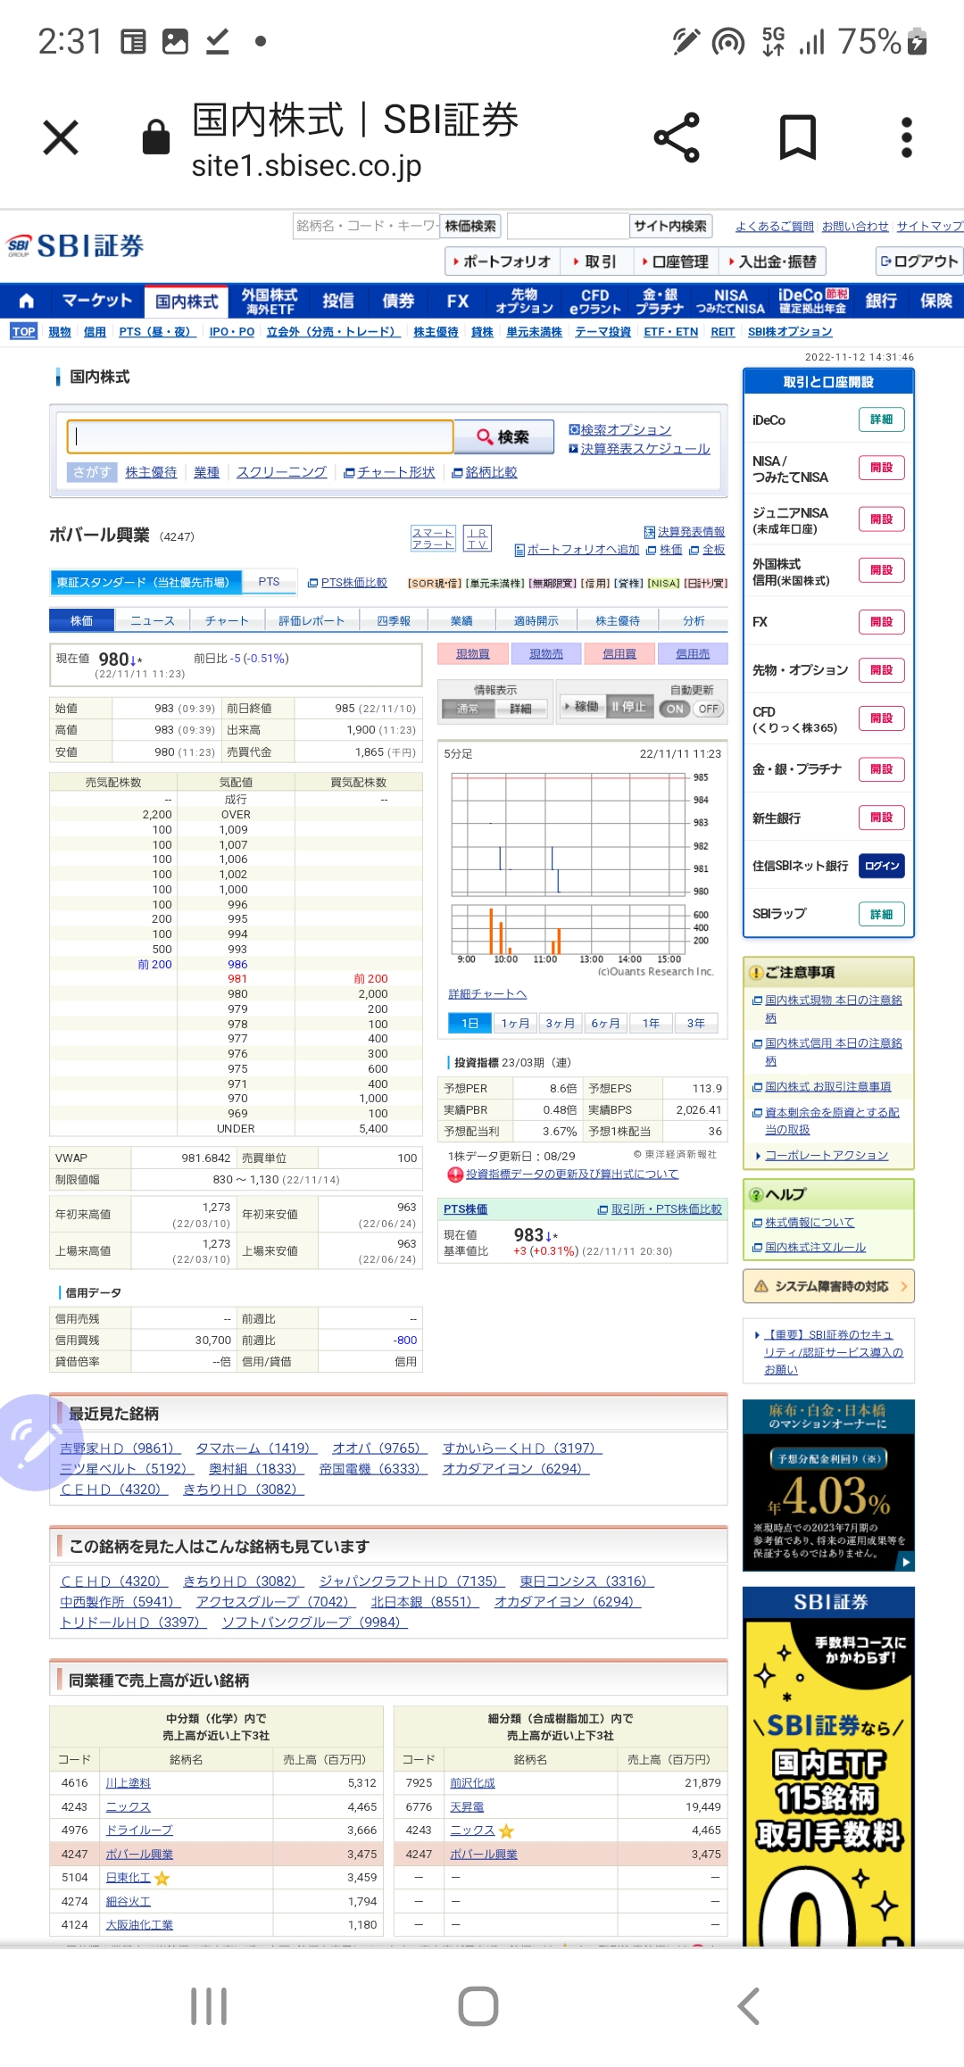Tap the Android home button
Screen dimensions: 964x2067
point(478,2006)
